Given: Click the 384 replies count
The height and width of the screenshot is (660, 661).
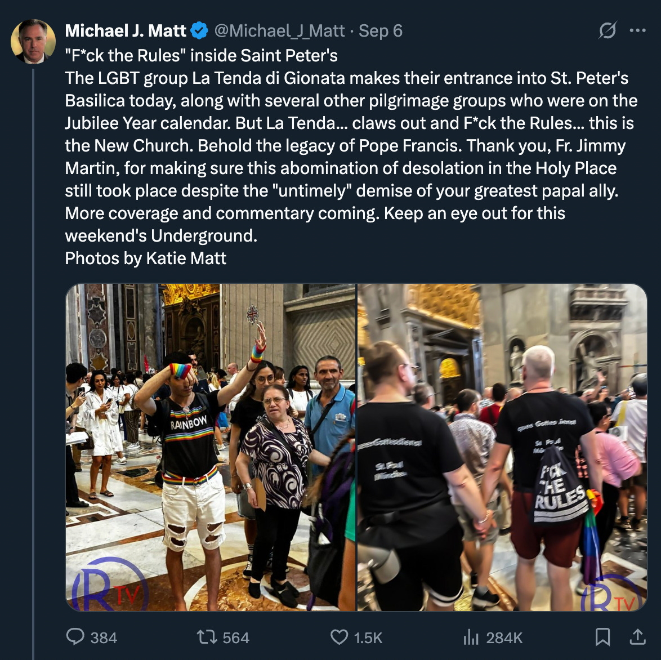Looking at the screenshot, I should [104, 637].
